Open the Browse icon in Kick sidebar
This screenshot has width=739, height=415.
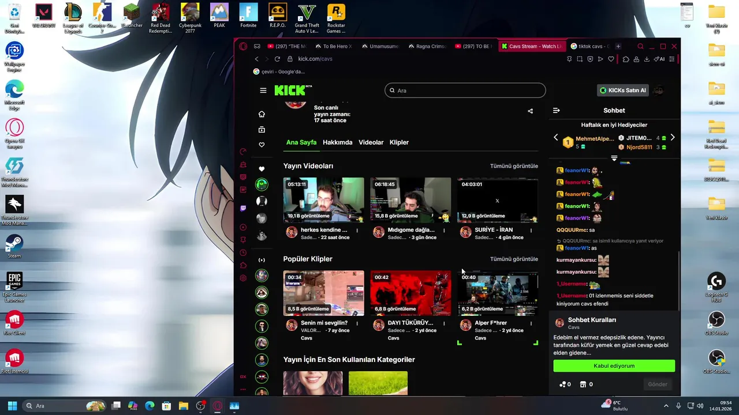pyautogui.click(x=262, y=130)
